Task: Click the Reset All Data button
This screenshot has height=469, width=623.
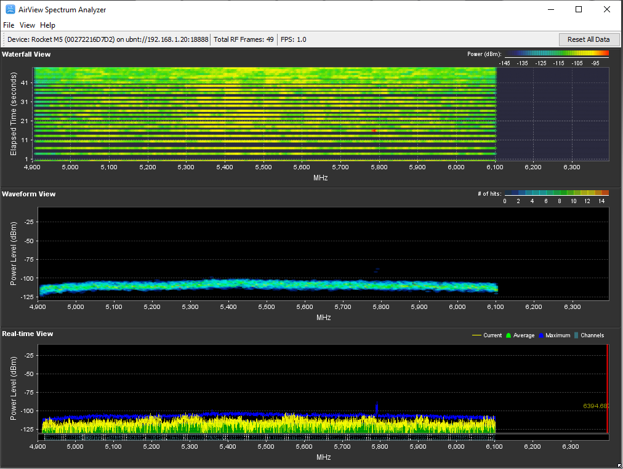Action: point(589,39)
